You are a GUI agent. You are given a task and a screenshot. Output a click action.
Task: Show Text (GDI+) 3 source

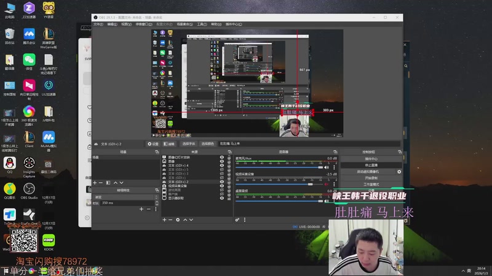(222, 174)
